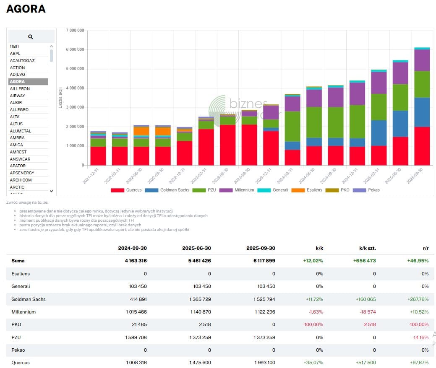Click the blue Goldman Sachs legend swatch
Viewport: 436px width, 368px height.
151,190
